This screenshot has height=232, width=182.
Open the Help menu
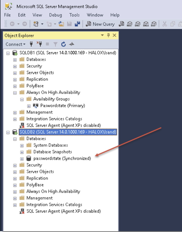pos(115,15)
